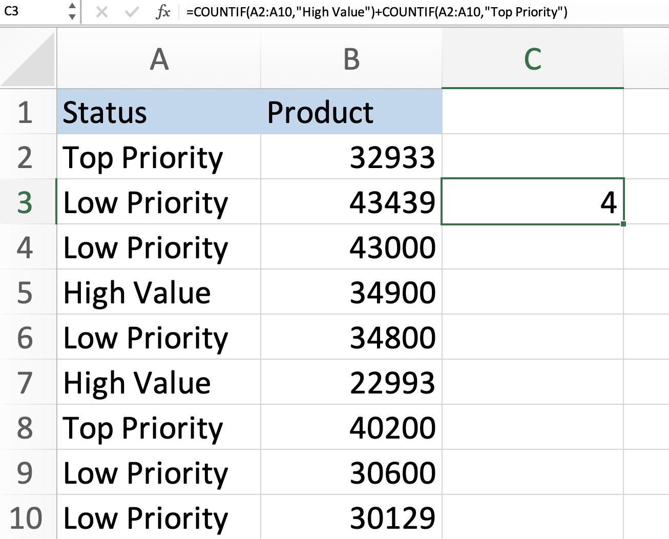Select column C header
This screenshot has width=669, height=539.
coord(533,58)
